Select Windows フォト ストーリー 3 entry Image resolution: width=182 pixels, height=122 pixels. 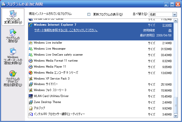(101, 90)
